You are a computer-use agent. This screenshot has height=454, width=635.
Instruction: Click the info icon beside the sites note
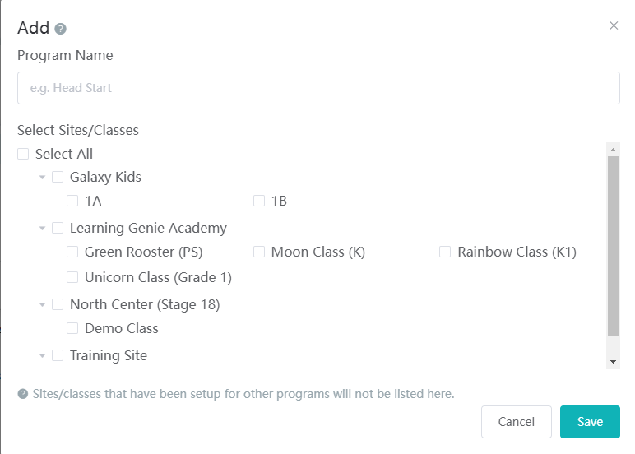point(23,394)
